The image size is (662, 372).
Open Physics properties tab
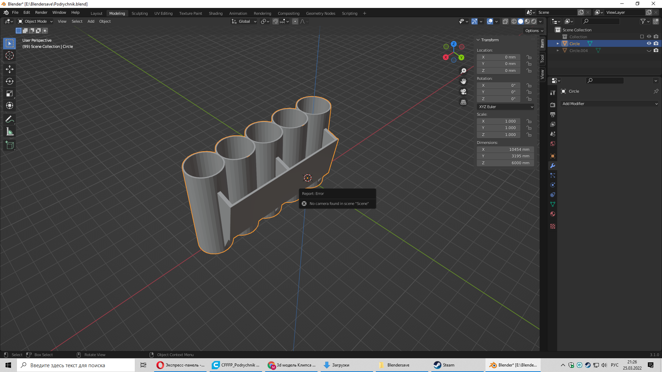(x=553, y=185)
